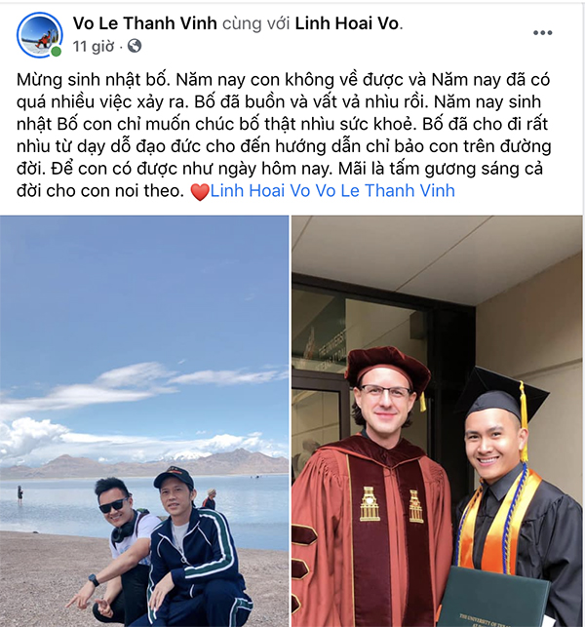585x627 pixels.
Task: Click the red heart emoji in the post
Action: pyautogui.click(x=200, y=192)
